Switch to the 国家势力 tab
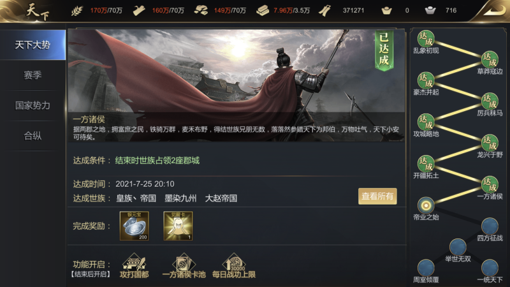This screenshot has width=510, height=287. click(x=33, y=105)
